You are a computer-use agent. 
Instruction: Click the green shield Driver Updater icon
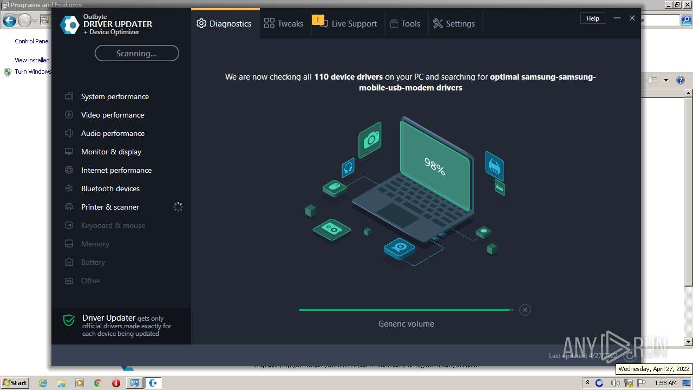[x=69, y=321]
